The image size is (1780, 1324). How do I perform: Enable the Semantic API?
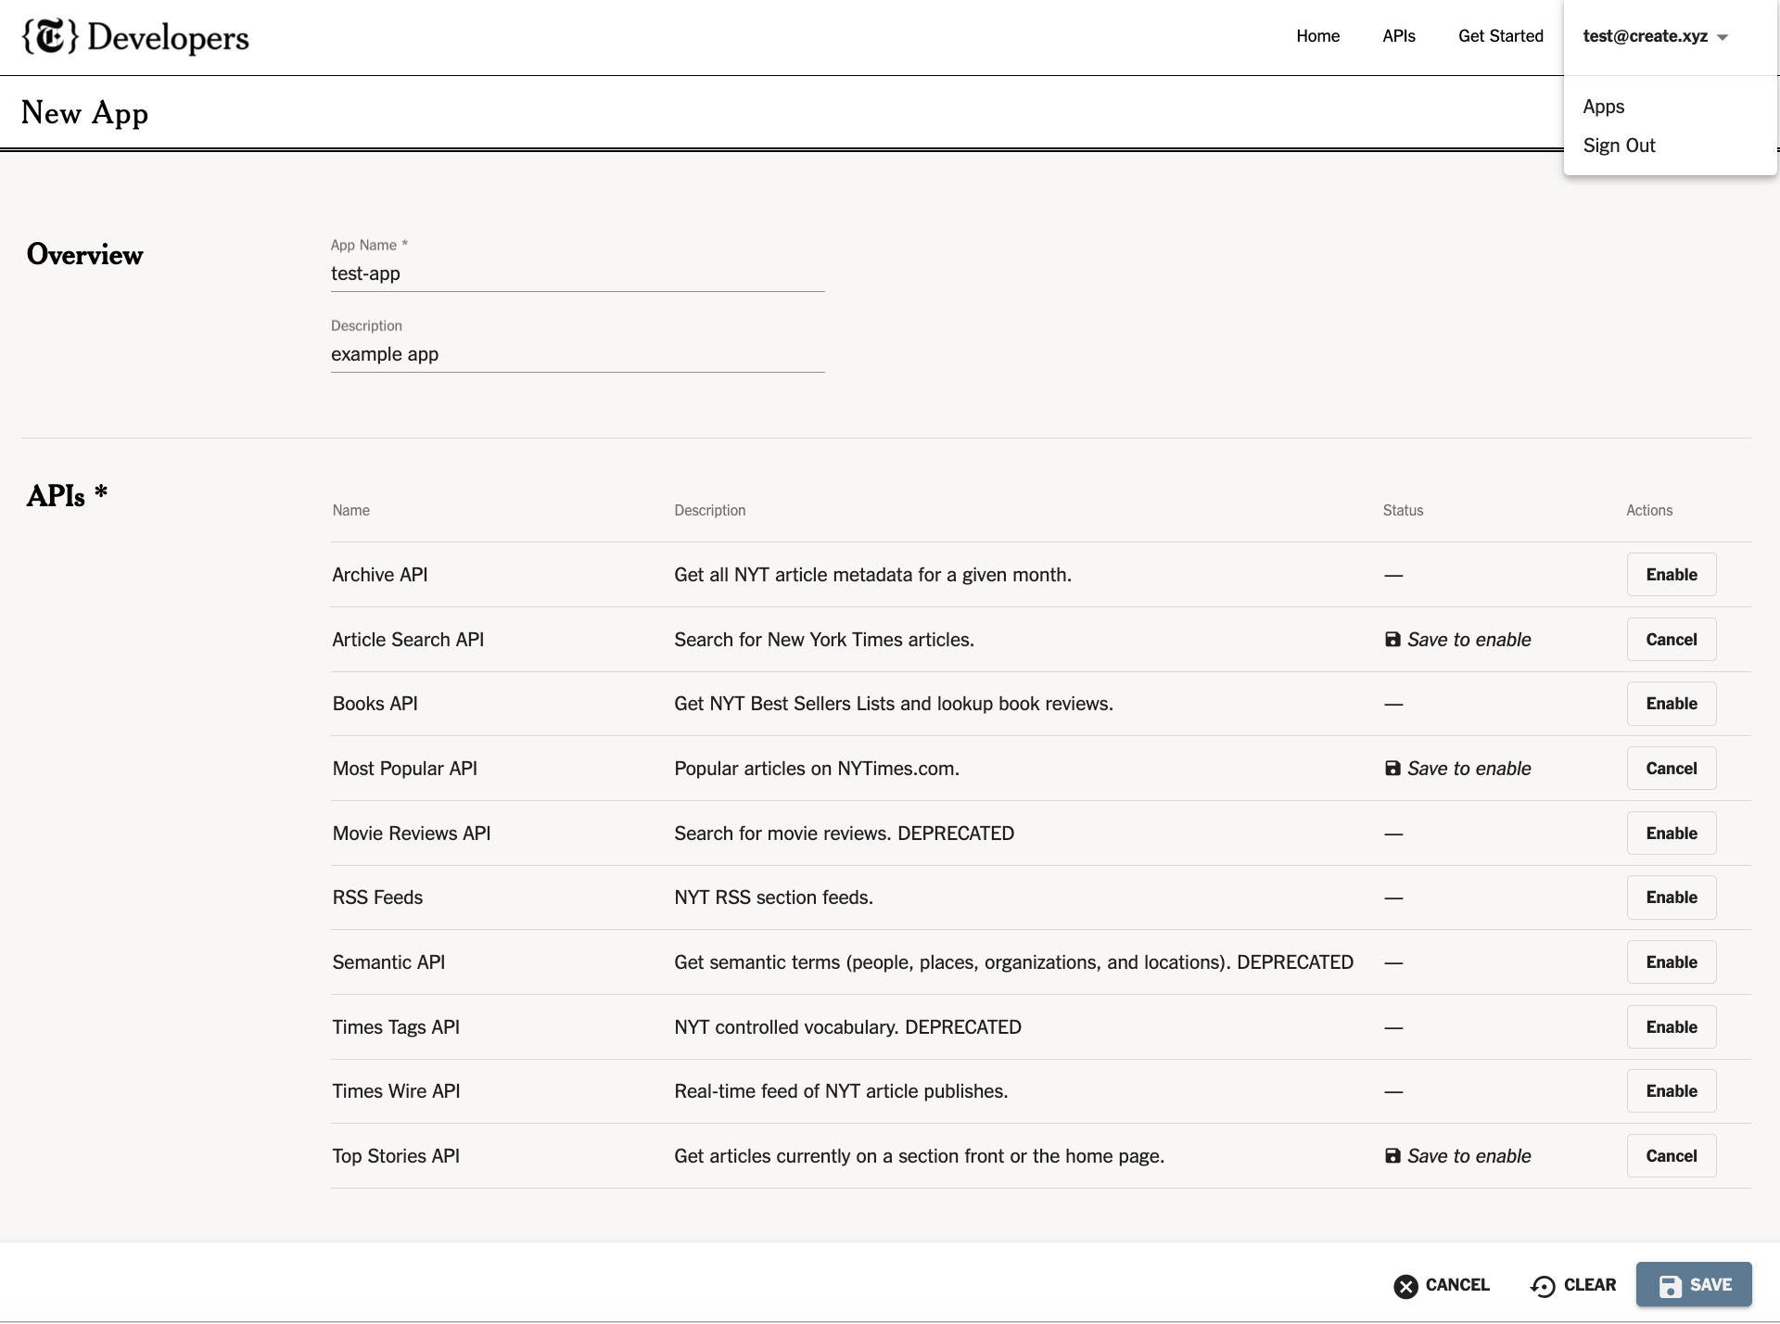point(1672,962)
